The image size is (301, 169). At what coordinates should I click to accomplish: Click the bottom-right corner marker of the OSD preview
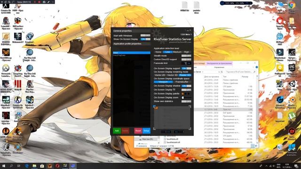190,129
